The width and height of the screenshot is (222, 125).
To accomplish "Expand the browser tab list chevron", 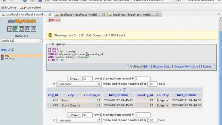I will point(219,14).
